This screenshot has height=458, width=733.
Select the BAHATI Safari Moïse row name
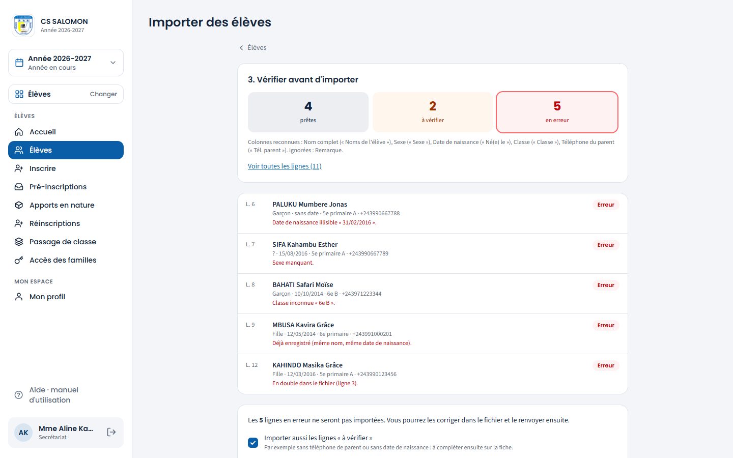point(303,285)
